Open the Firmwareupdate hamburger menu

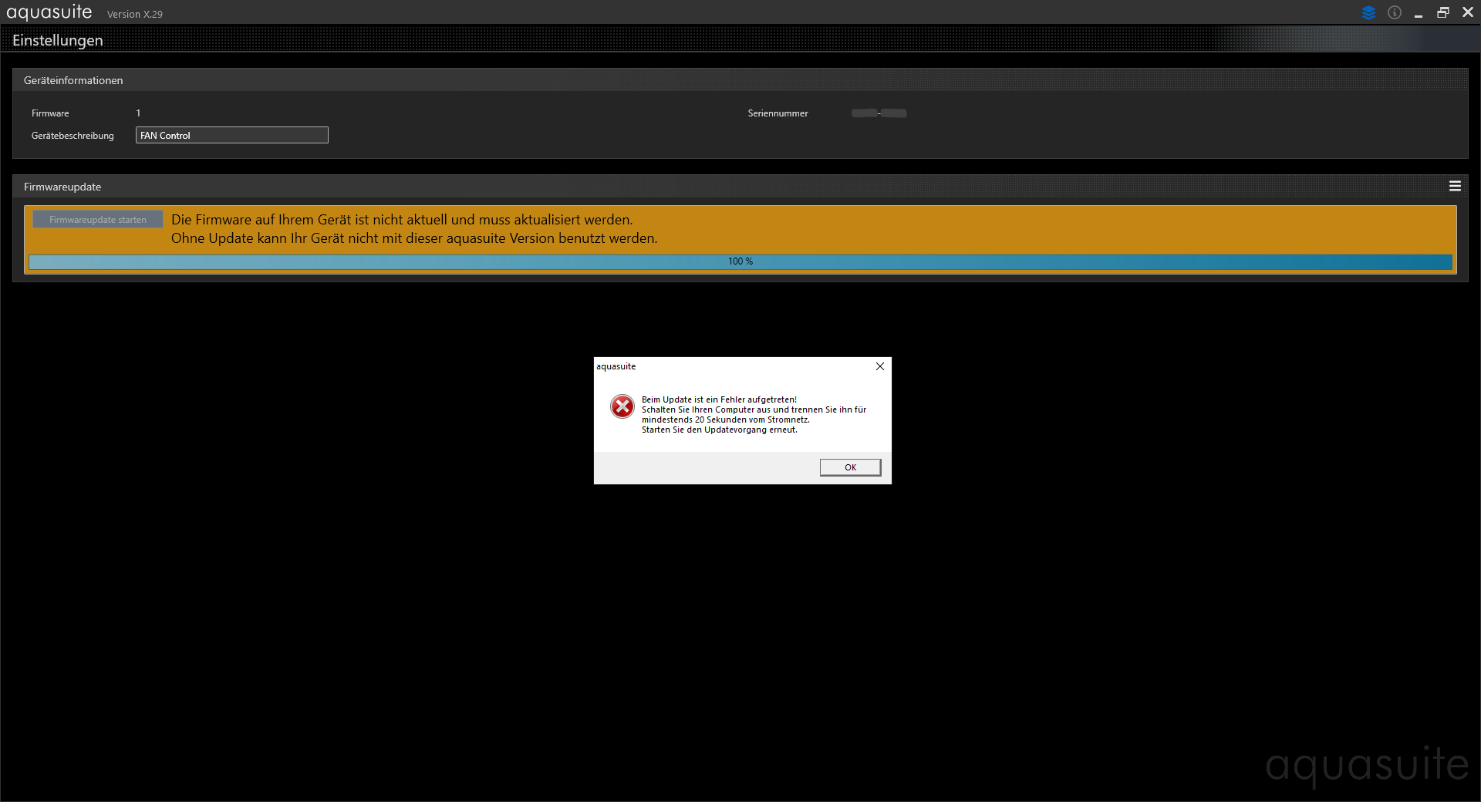pyautogui.click(x=1455, y=186)
